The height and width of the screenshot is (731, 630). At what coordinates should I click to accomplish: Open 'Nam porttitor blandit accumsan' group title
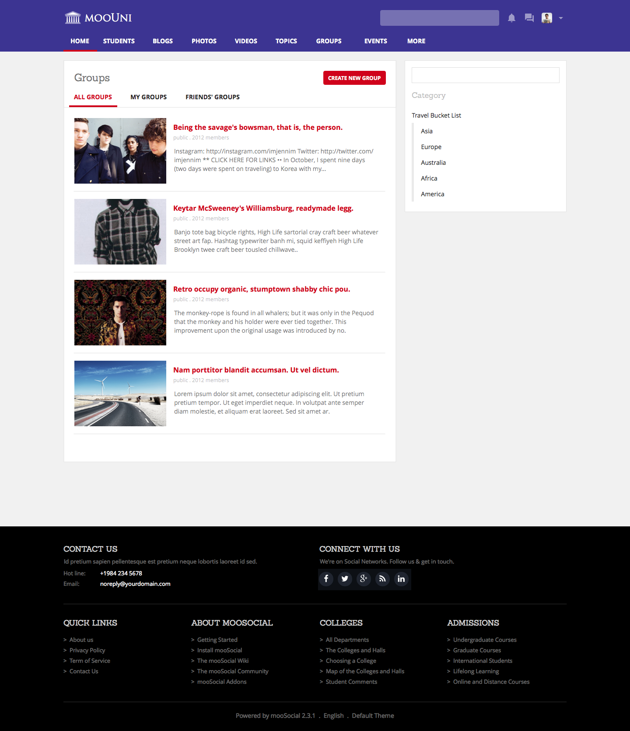click(x=256, y=370)
